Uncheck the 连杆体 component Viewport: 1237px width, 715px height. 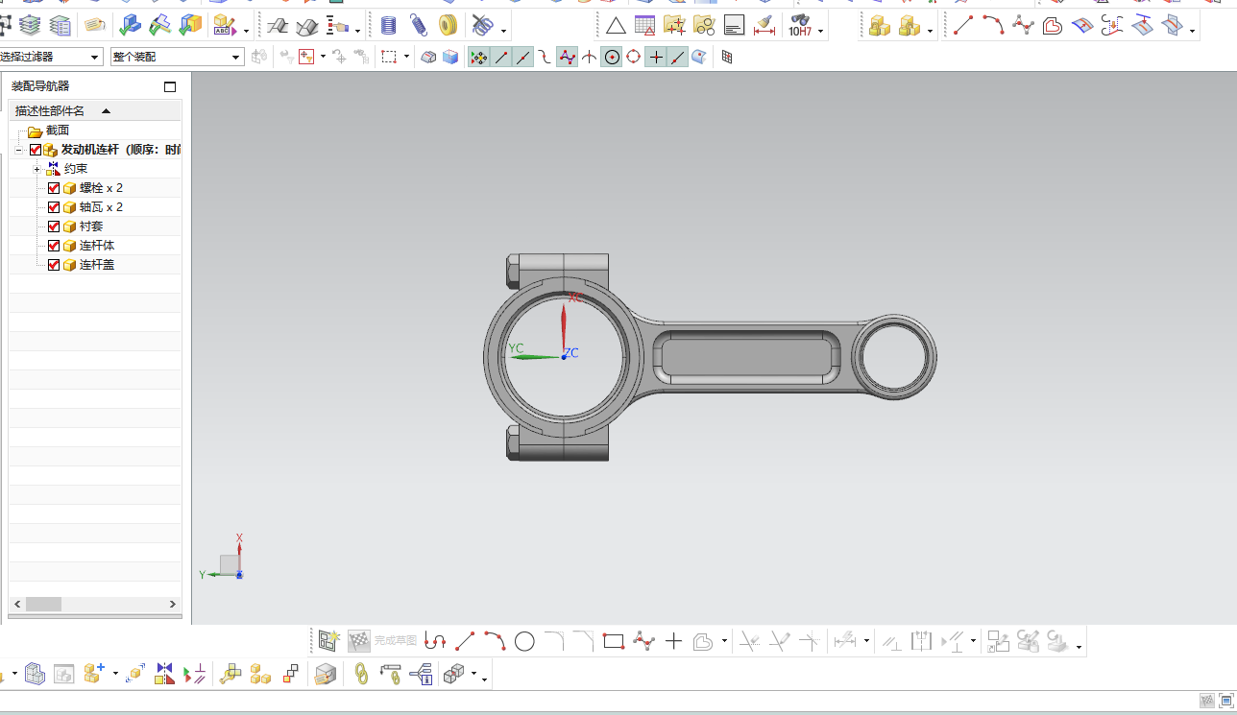pos(54,246)
